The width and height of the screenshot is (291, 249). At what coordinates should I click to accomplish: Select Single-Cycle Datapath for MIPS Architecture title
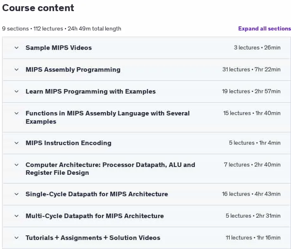click(x=97, y=194)
